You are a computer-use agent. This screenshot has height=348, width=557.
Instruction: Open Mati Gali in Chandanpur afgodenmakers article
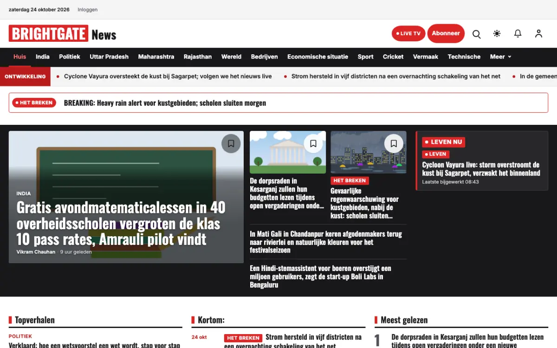326,242
